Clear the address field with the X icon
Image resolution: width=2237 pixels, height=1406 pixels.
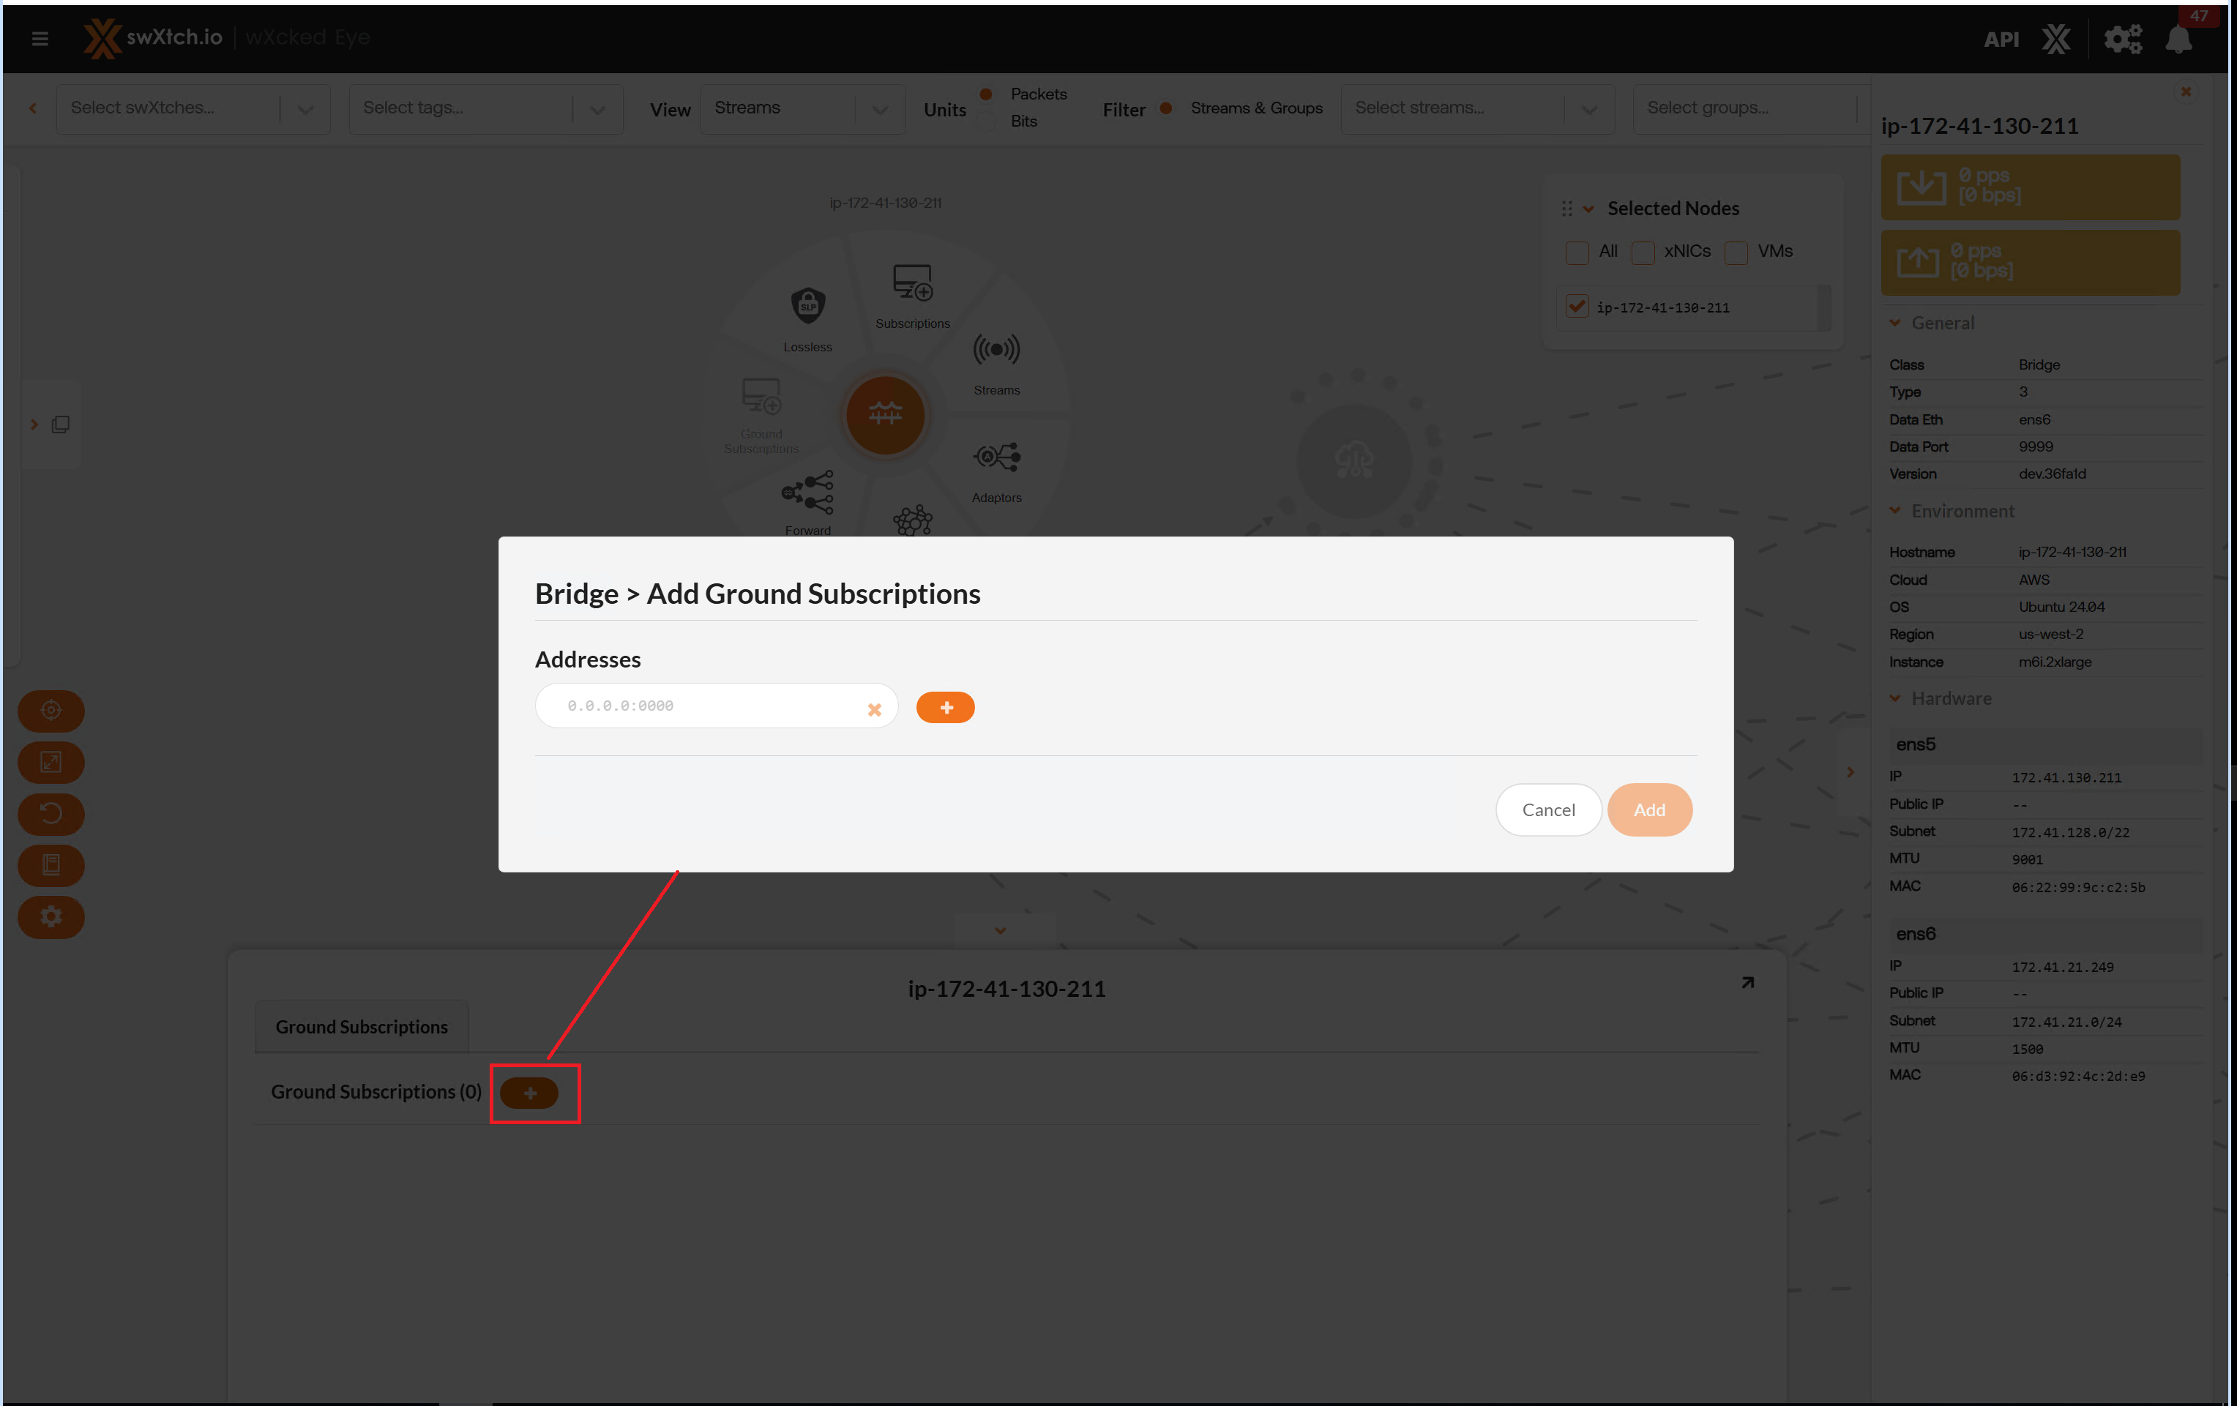pyautogui.click(x=873, y=709)
